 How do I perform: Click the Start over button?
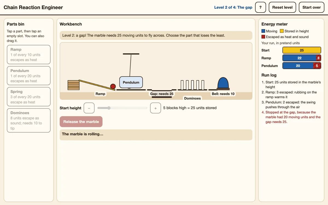point(311,7)
